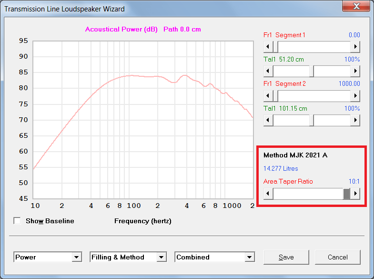The image size is (374, 279).
Task: Click the Frequency (hertz) axis label
Action: (x=143, y=221)
